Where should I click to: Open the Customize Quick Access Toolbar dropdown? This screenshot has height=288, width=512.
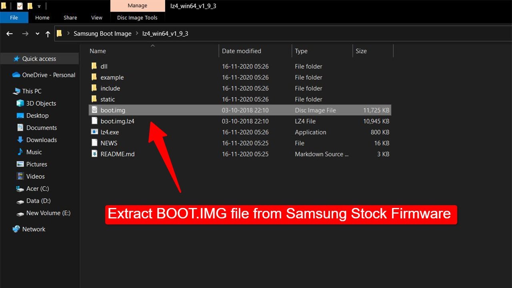point(39,6)
